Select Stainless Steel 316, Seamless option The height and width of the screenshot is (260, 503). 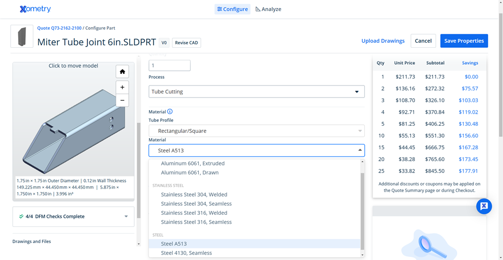coord(196,222)
